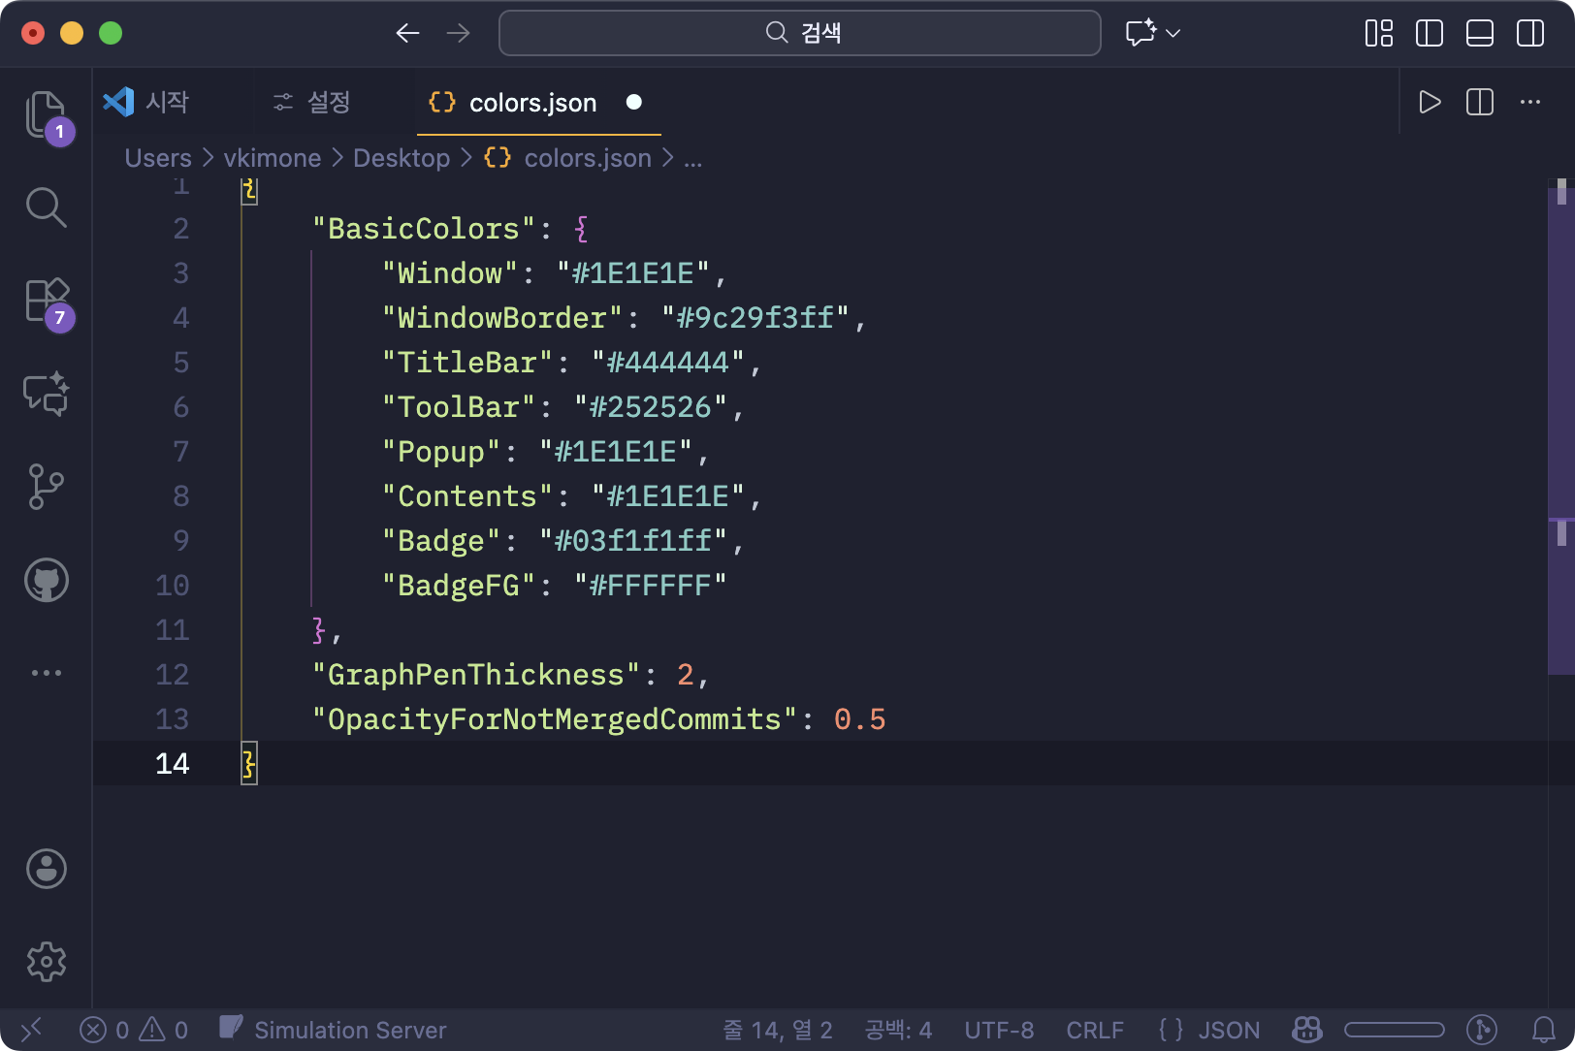Screen dimensions: 1575x1051
Task: Select the UTF-8 encoding indicator
Action: point(1000,1030)
